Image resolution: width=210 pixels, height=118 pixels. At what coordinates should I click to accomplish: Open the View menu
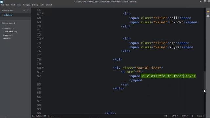click(19, 5)
